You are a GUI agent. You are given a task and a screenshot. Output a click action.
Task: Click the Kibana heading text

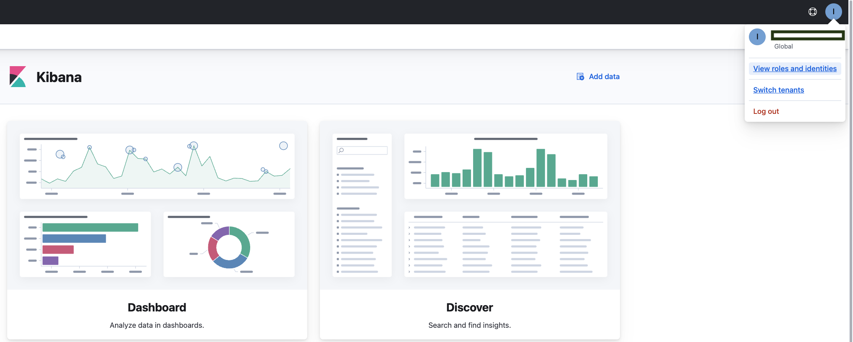tap(59, 77)
